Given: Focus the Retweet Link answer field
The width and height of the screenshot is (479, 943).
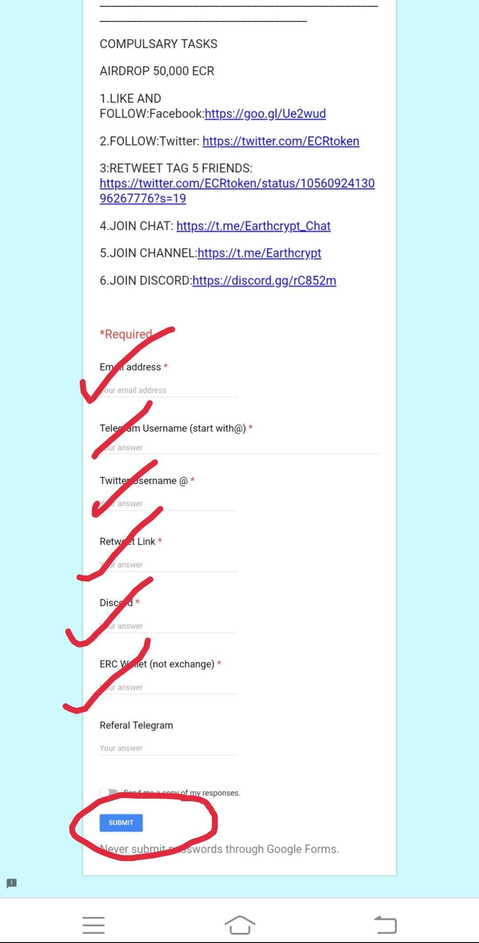Looking at the screenshot, I should click(168, 565).
